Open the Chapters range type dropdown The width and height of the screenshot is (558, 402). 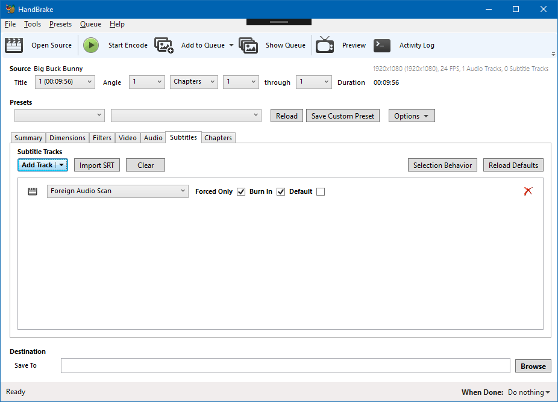pos(194,82)
